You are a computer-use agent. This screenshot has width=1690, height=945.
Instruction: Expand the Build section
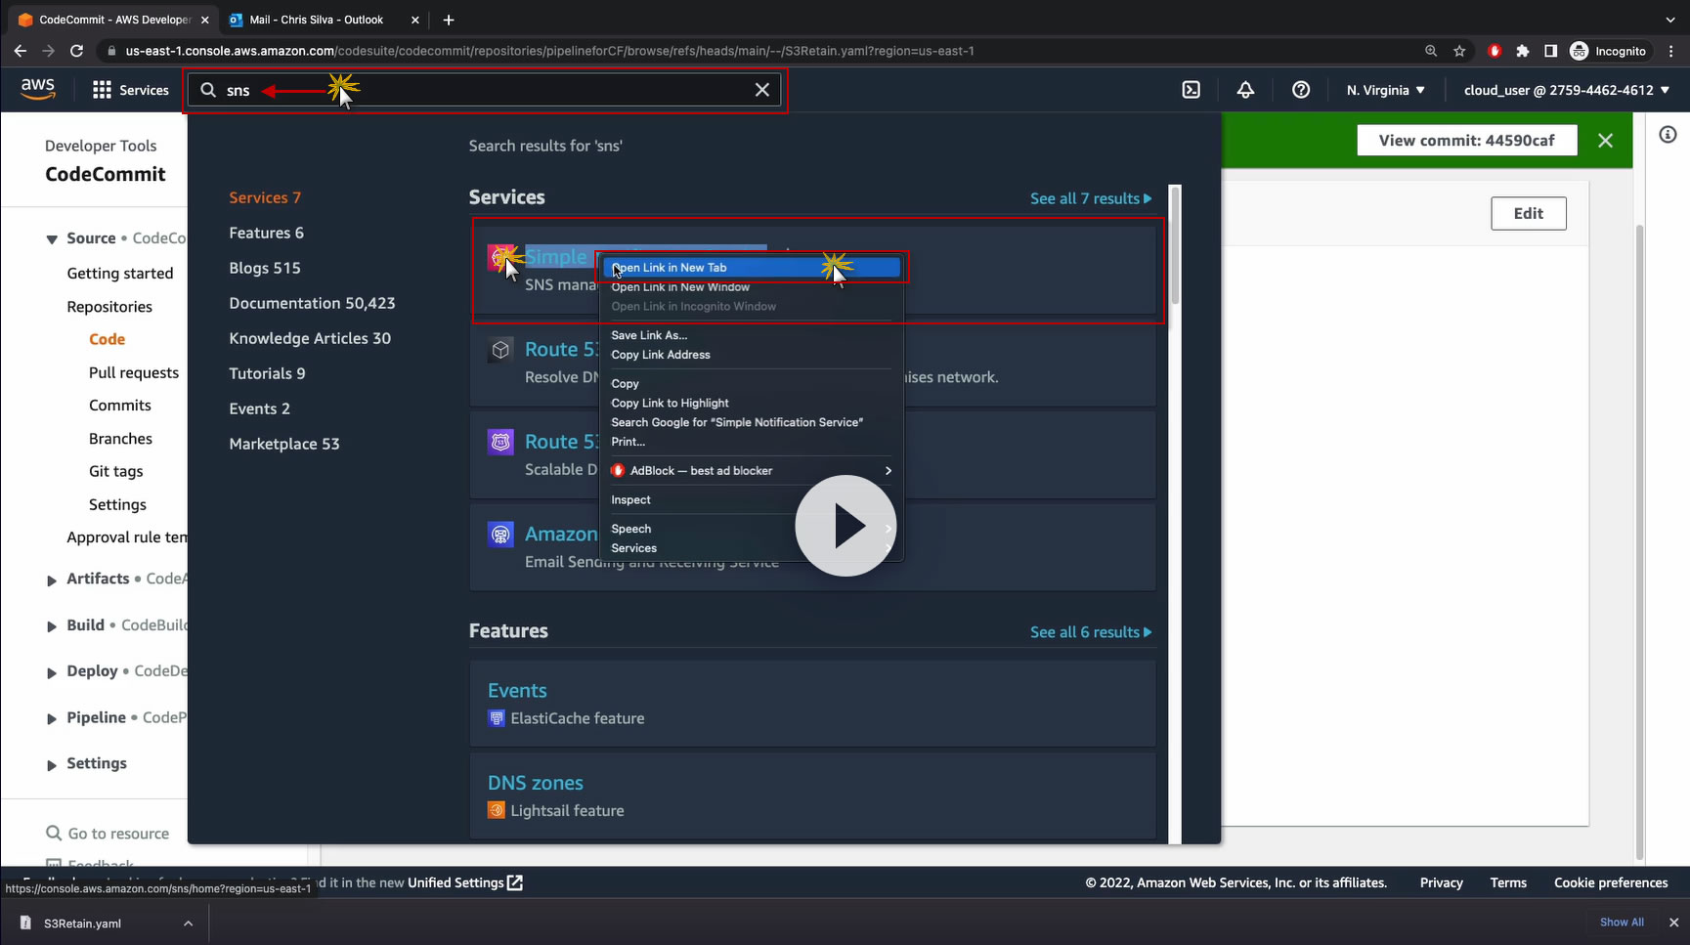point(52,626)
